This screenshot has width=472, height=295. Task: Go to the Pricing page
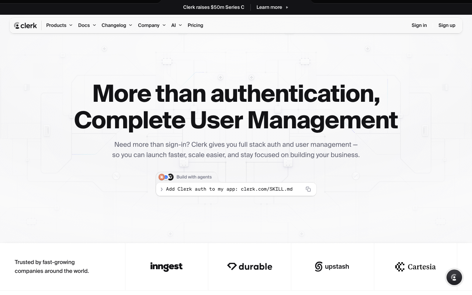(x=195, y=25)
